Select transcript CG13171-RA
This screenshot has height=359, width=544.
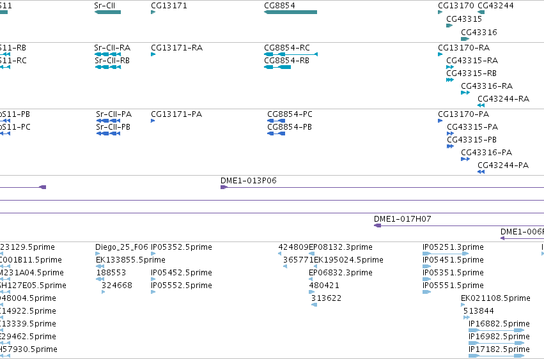click(176, 47)
